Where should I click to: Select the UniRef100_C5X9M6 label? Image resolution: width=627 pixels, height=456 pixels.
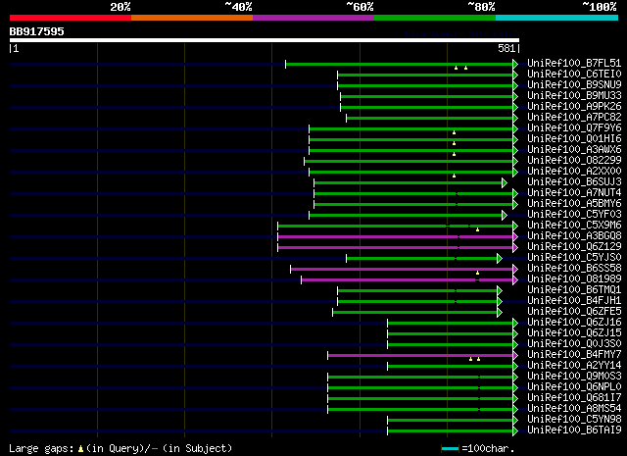pos(574,225)
